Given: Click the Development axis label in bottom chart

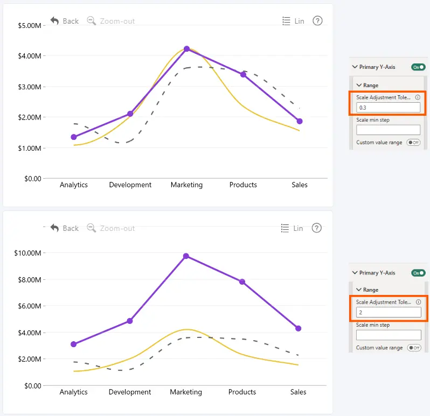Looking at the screenshot, I should tap(130, 392).
